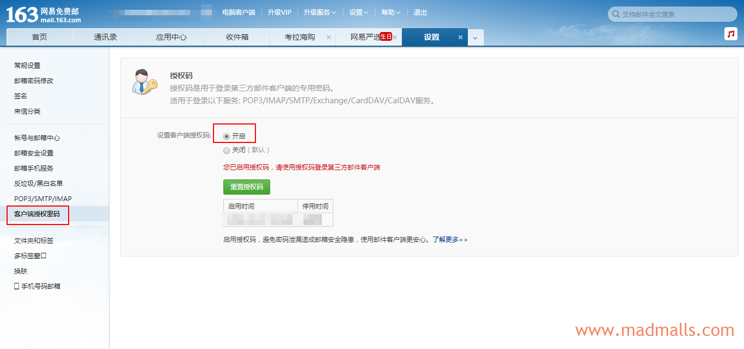
Task: Select the 关闭 (默认) radio button
Action: click(227, 151)
